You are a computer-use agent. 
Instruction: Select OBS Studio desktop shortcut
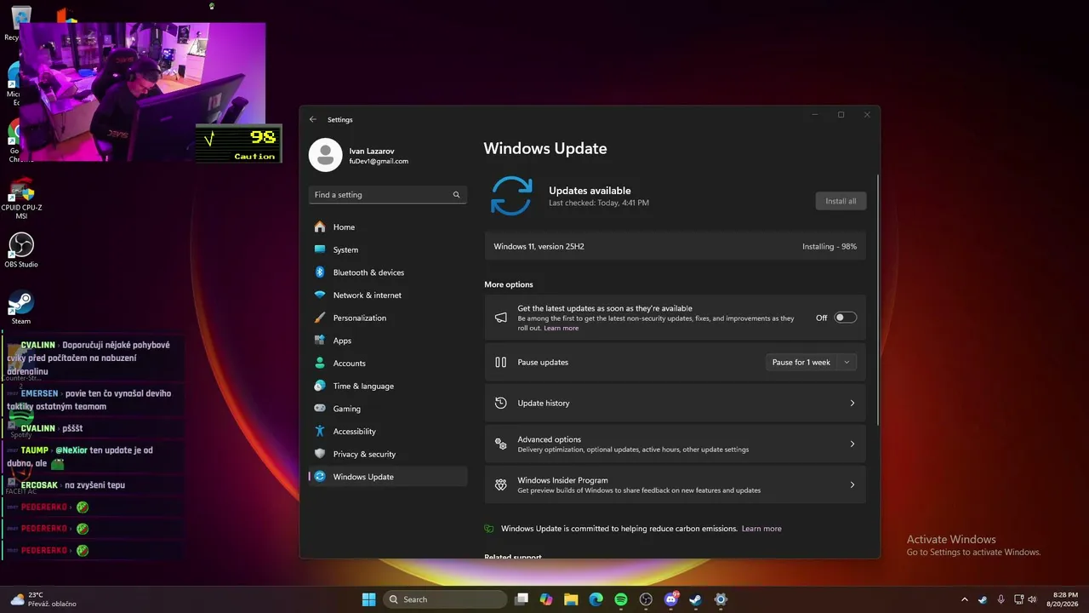coord(21,250)
